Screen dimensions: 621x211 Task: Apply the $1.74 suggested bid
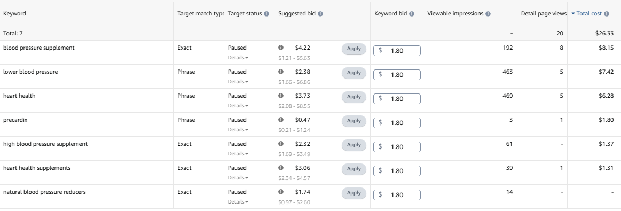click(x=353, y=193)
